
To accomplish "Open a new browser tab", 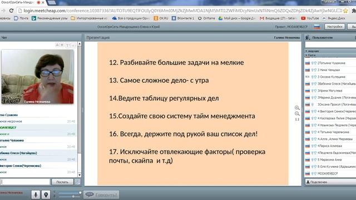I will [52, 2].
